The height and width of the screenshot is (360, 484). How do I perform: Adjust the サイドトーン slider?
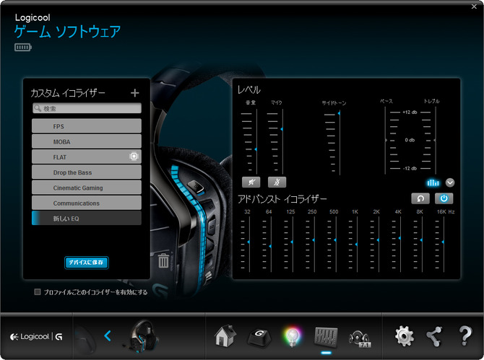tap(339, 113)
